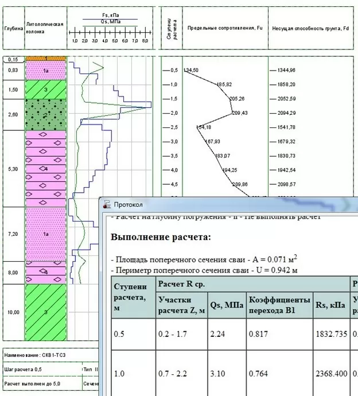Select table cell with step 0.5
This screenshot has height=396, width=358.
[133, 334]
